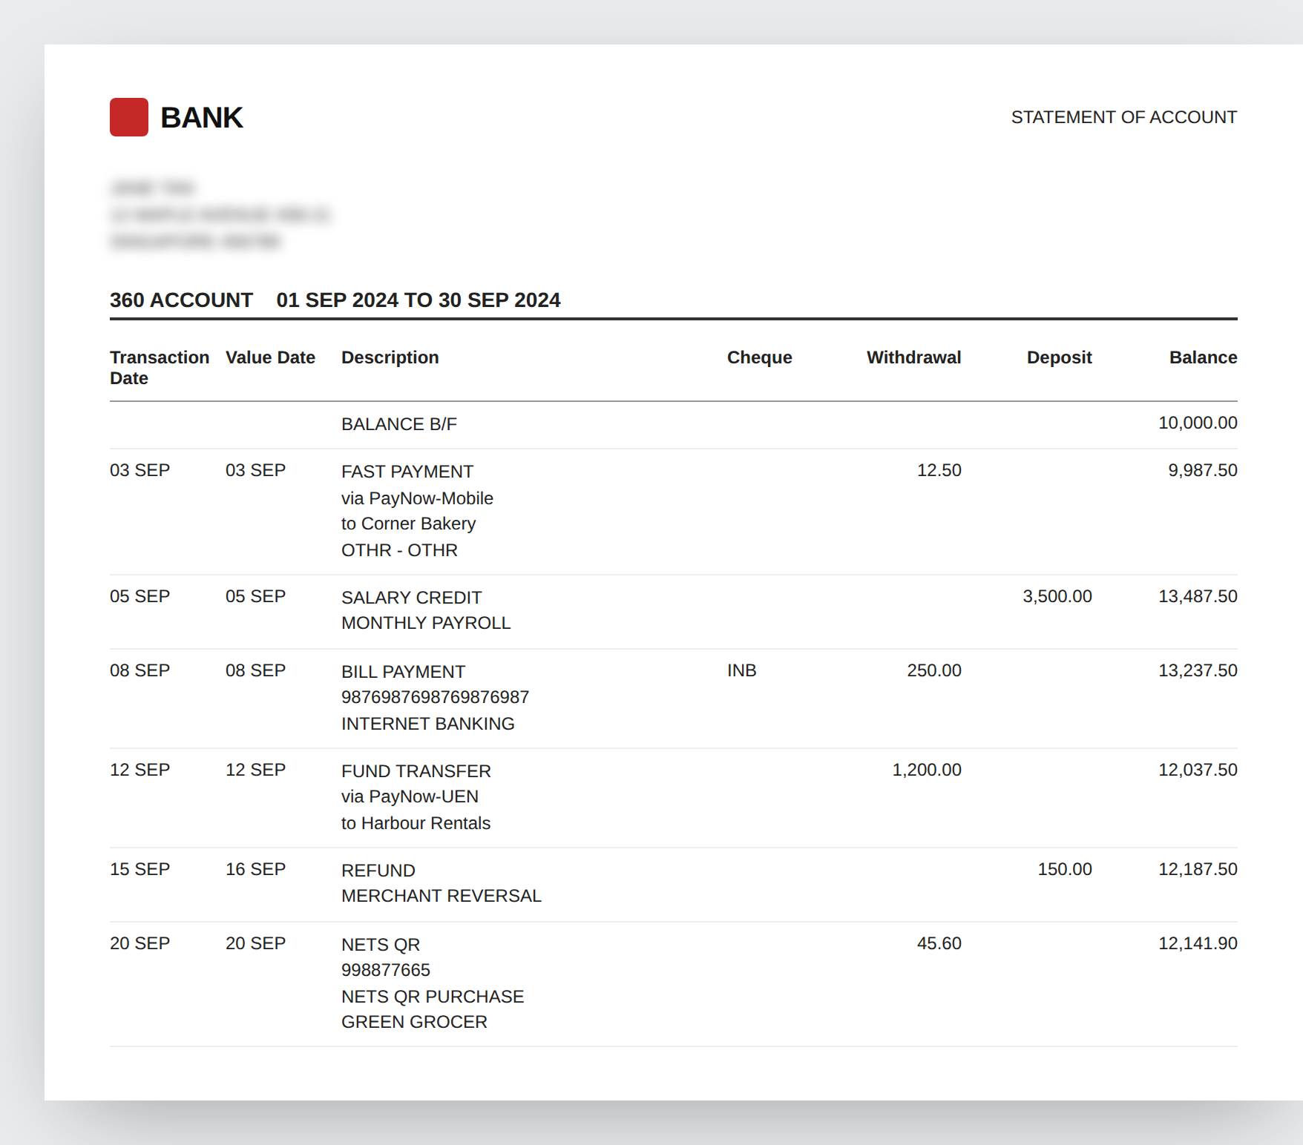The height and width of the screenshot is (1145, 1303).
Task: Select the 'to Harbour Rentals' text
Action: [416, 823]
